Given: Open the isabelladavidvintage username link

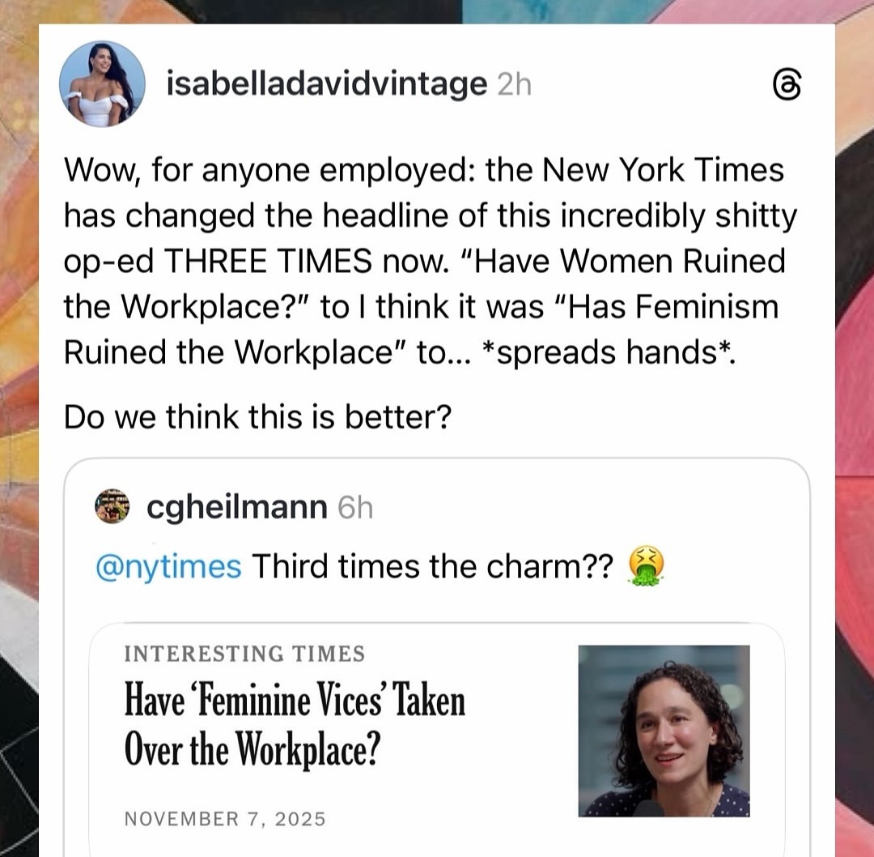Looking at the screenshot, I should (326, 84).
